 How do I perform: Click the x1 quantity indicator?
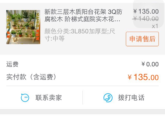coord(155,26)
